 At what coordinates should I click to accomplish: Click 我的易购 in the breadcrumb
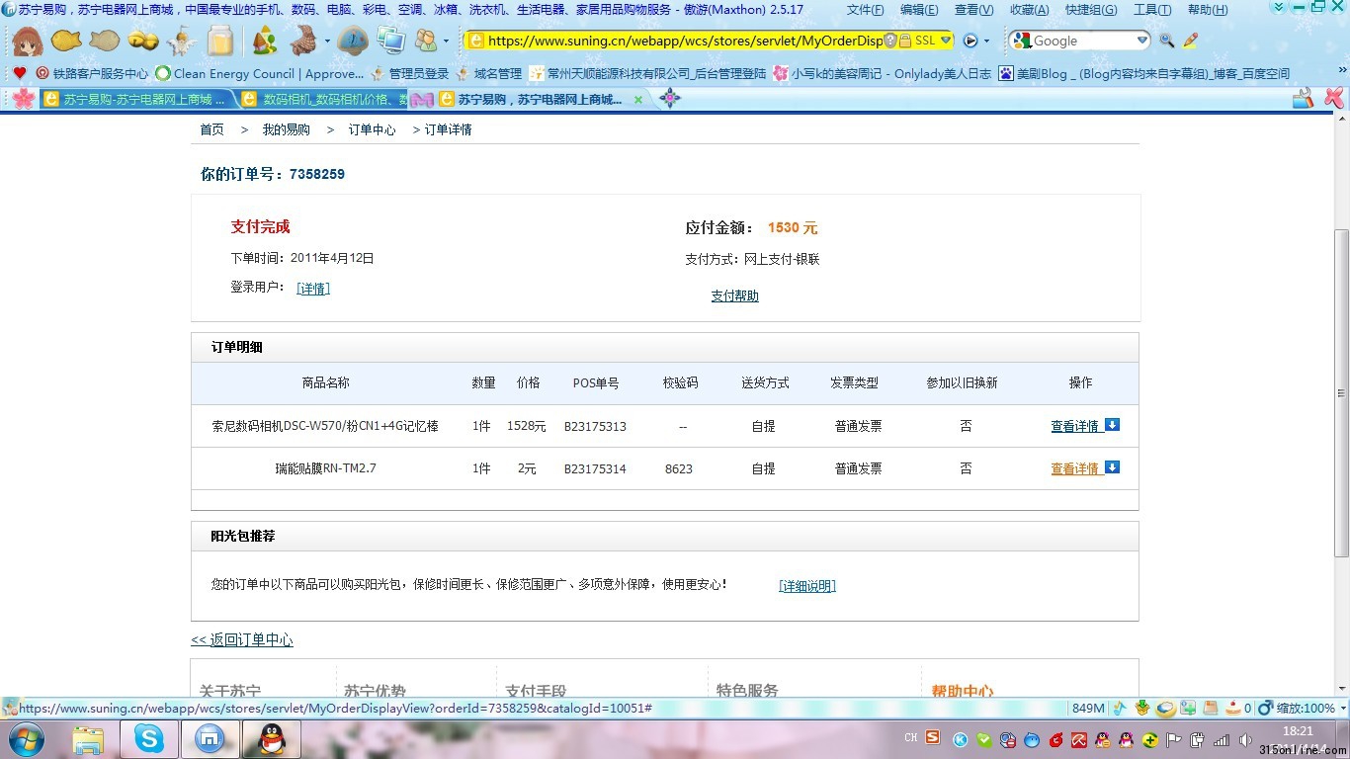click(286, 129)
